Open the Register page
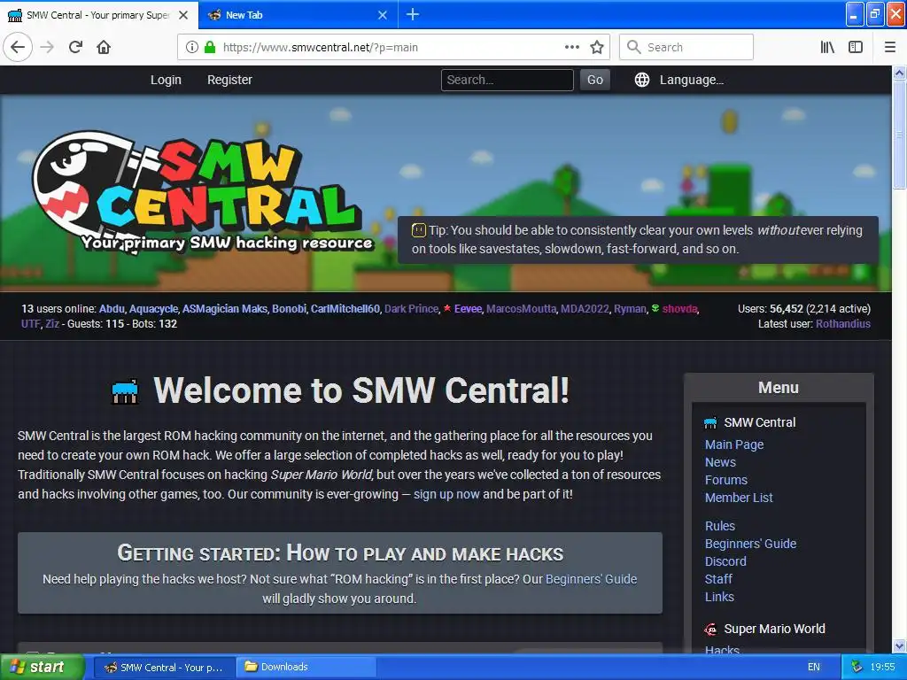 pyautogui.click(x=229, y=80)
